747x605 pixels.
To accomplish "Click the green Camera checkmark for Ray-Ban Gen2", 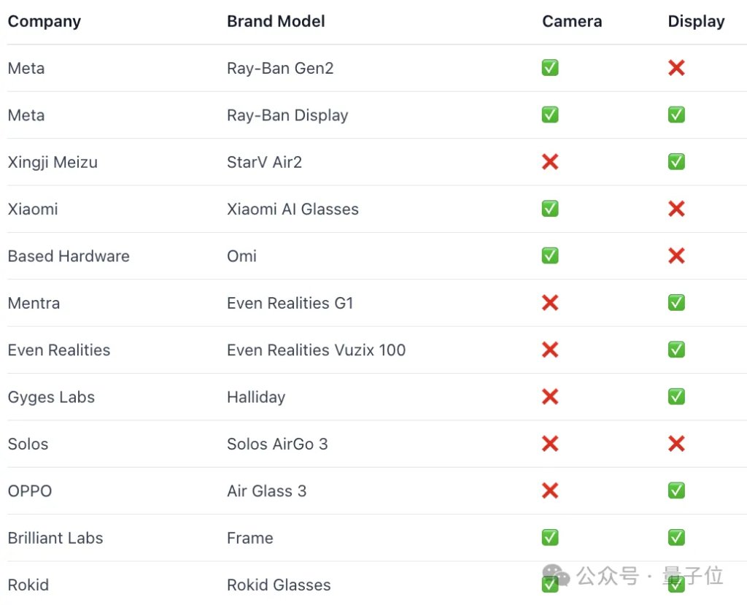I will click(550, 68).
